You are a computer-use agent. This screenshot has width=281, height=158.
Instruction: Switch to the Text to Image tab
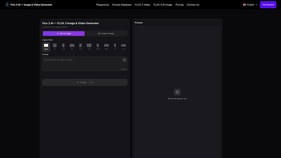[x=64, y=33]
